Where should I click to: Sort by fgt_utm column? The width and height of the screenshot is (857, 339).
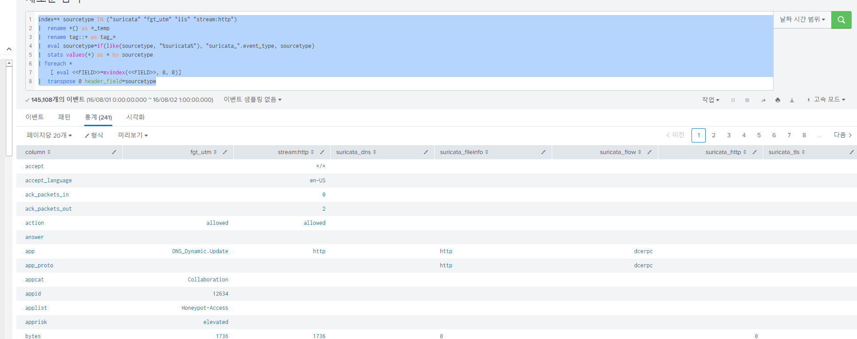click(204, 152)
